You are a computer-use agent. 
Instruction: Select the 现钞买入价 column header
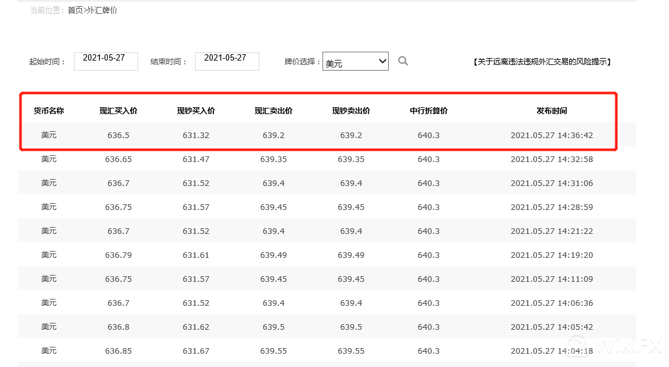[196, 111]
